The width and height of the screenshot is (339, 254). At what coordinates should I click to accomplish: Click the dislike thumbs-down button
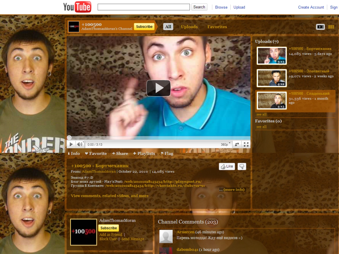coord(242,166)
